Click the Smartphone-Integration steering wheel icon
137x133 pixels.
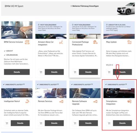(x=129, y=101)
